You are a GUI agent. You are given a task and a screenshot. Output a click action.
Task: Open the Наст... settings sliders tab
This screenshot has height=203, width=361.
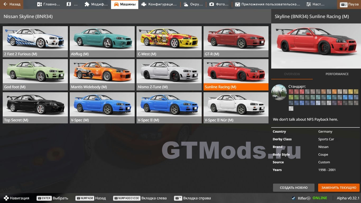click(315, 4)
